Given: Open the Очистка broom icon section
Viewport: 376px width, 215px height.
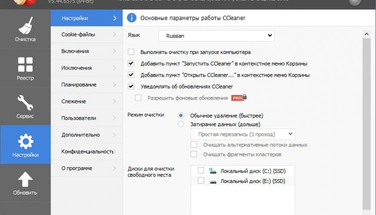Looking at the screenshot, I should [x=25, y=29].
